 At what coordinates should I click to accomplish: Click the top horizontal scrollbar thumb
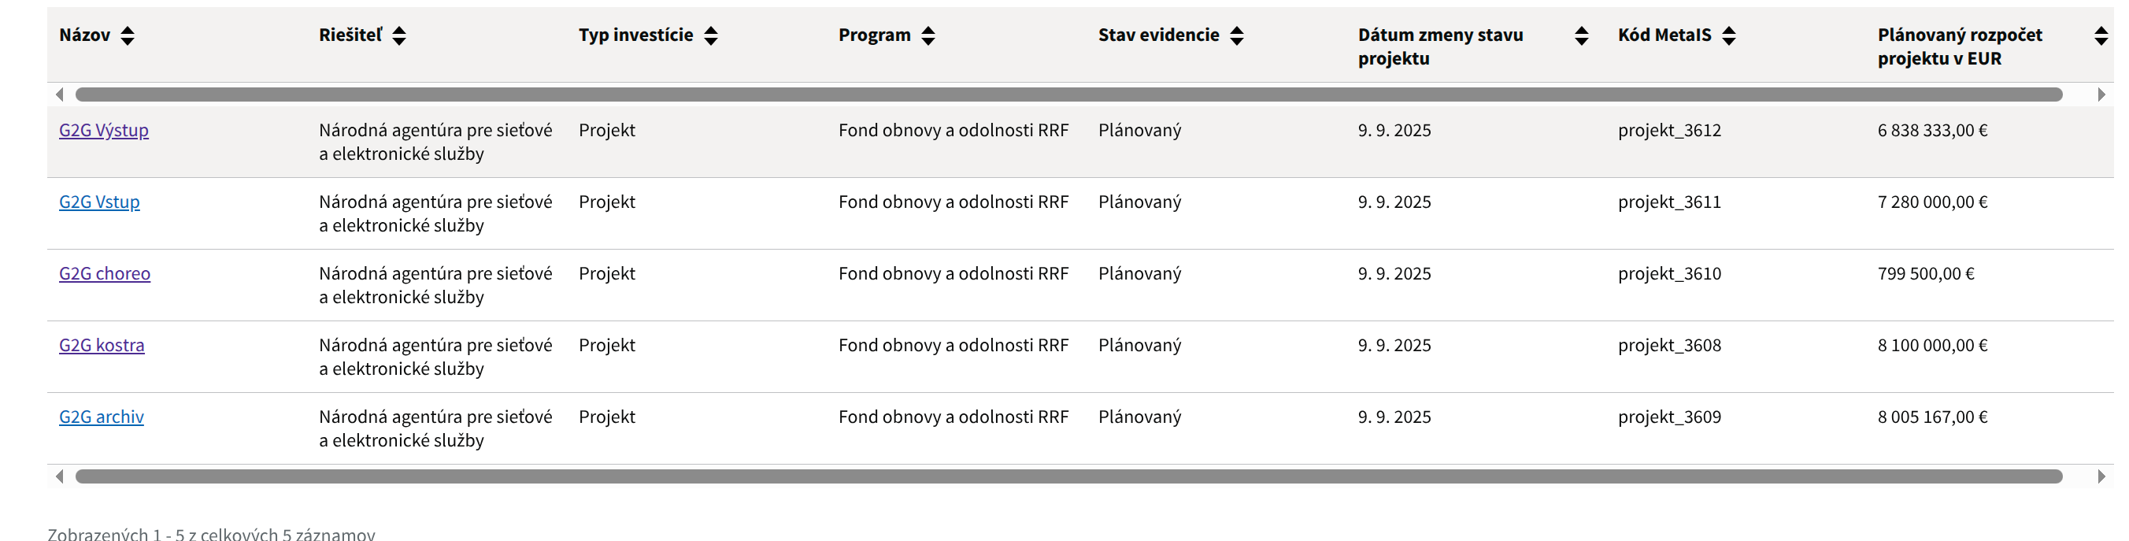point(1068,94)
